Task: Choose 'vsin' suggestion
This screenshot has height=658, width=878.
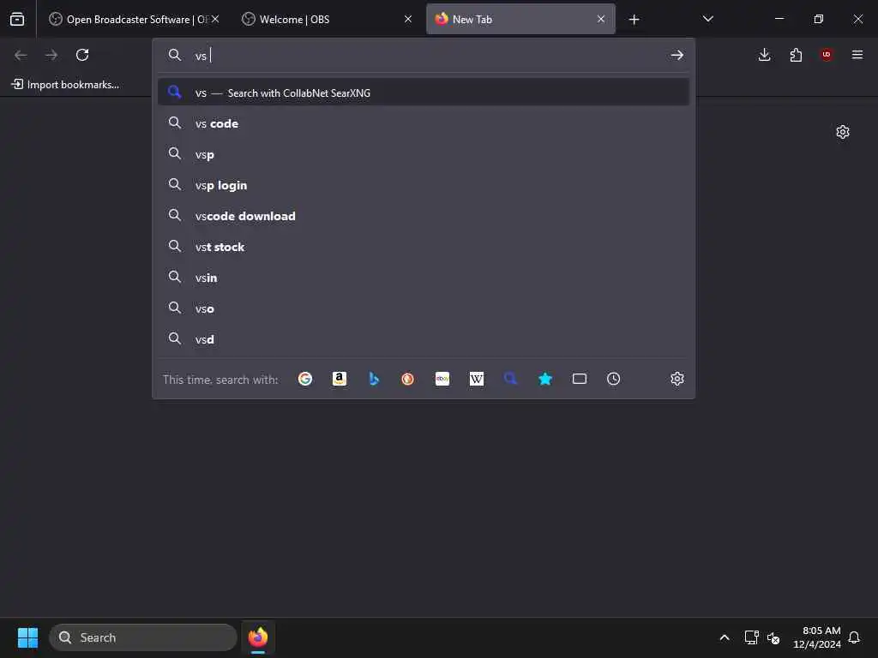Action: click(x=424, y=277)
